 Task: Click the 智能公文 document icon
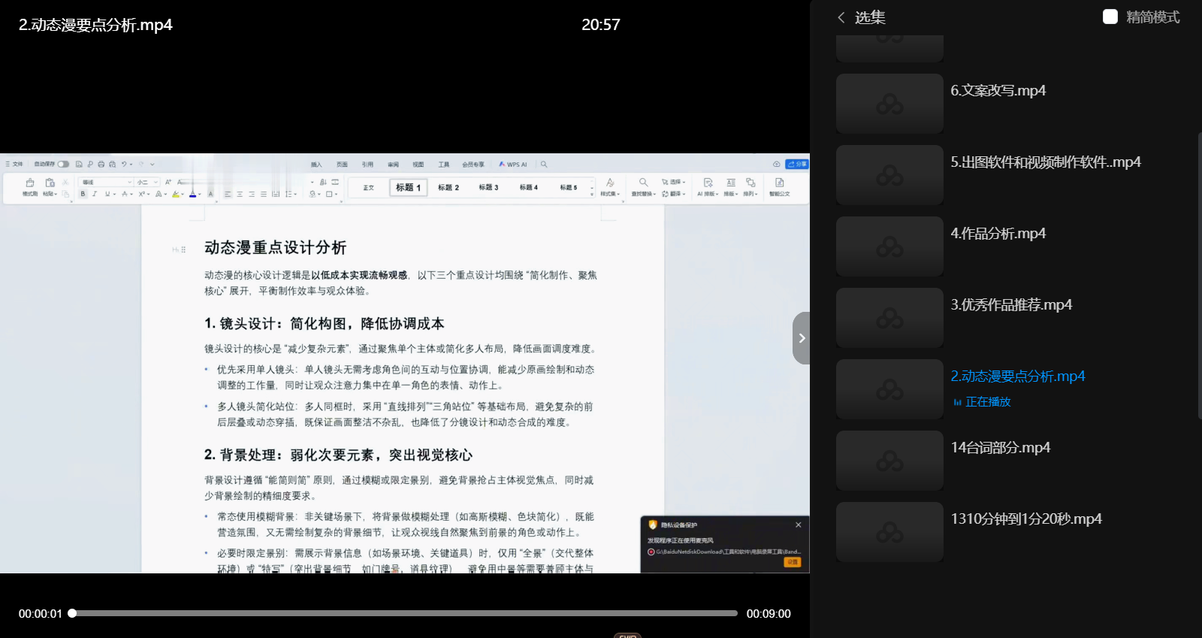tap(779, 183)
